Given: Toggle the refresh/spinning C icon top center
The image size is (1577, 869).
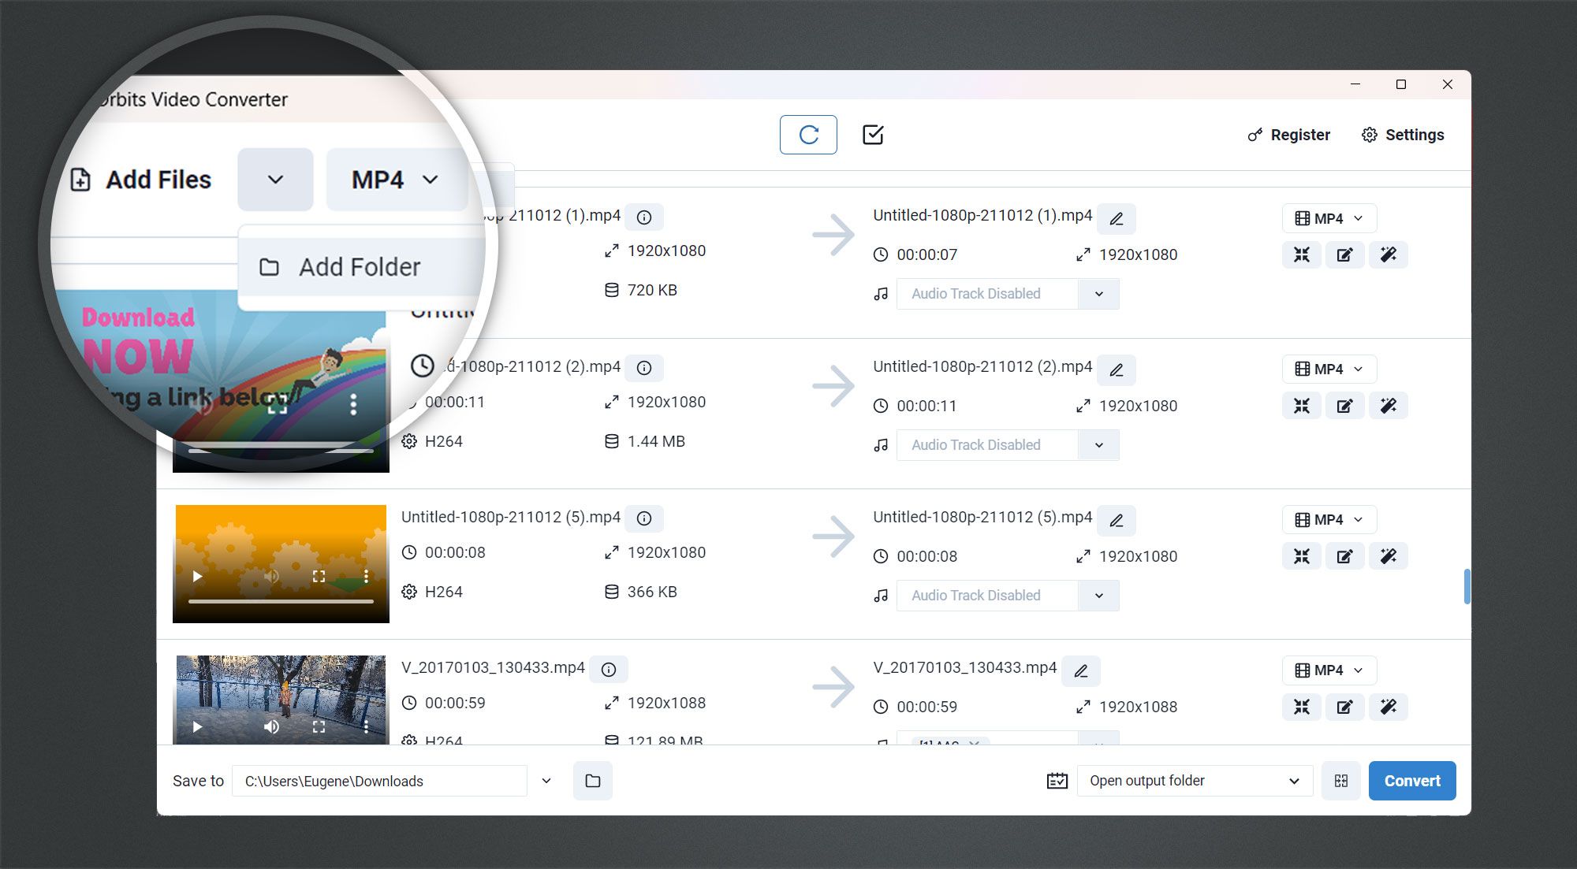Looking at the screenshot, I should click(x=808, y=134).
